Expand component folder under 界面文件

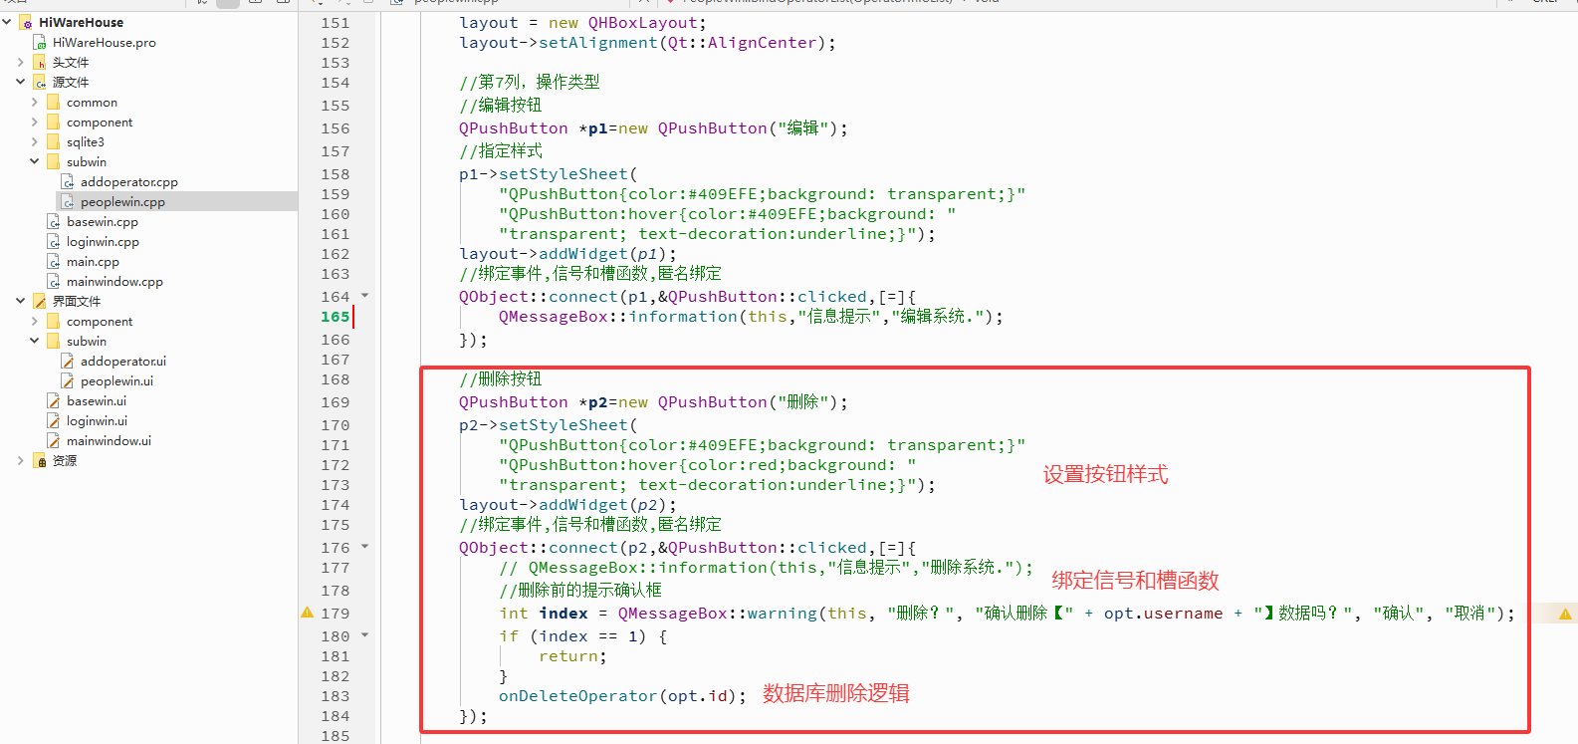[x=35, y=321]
